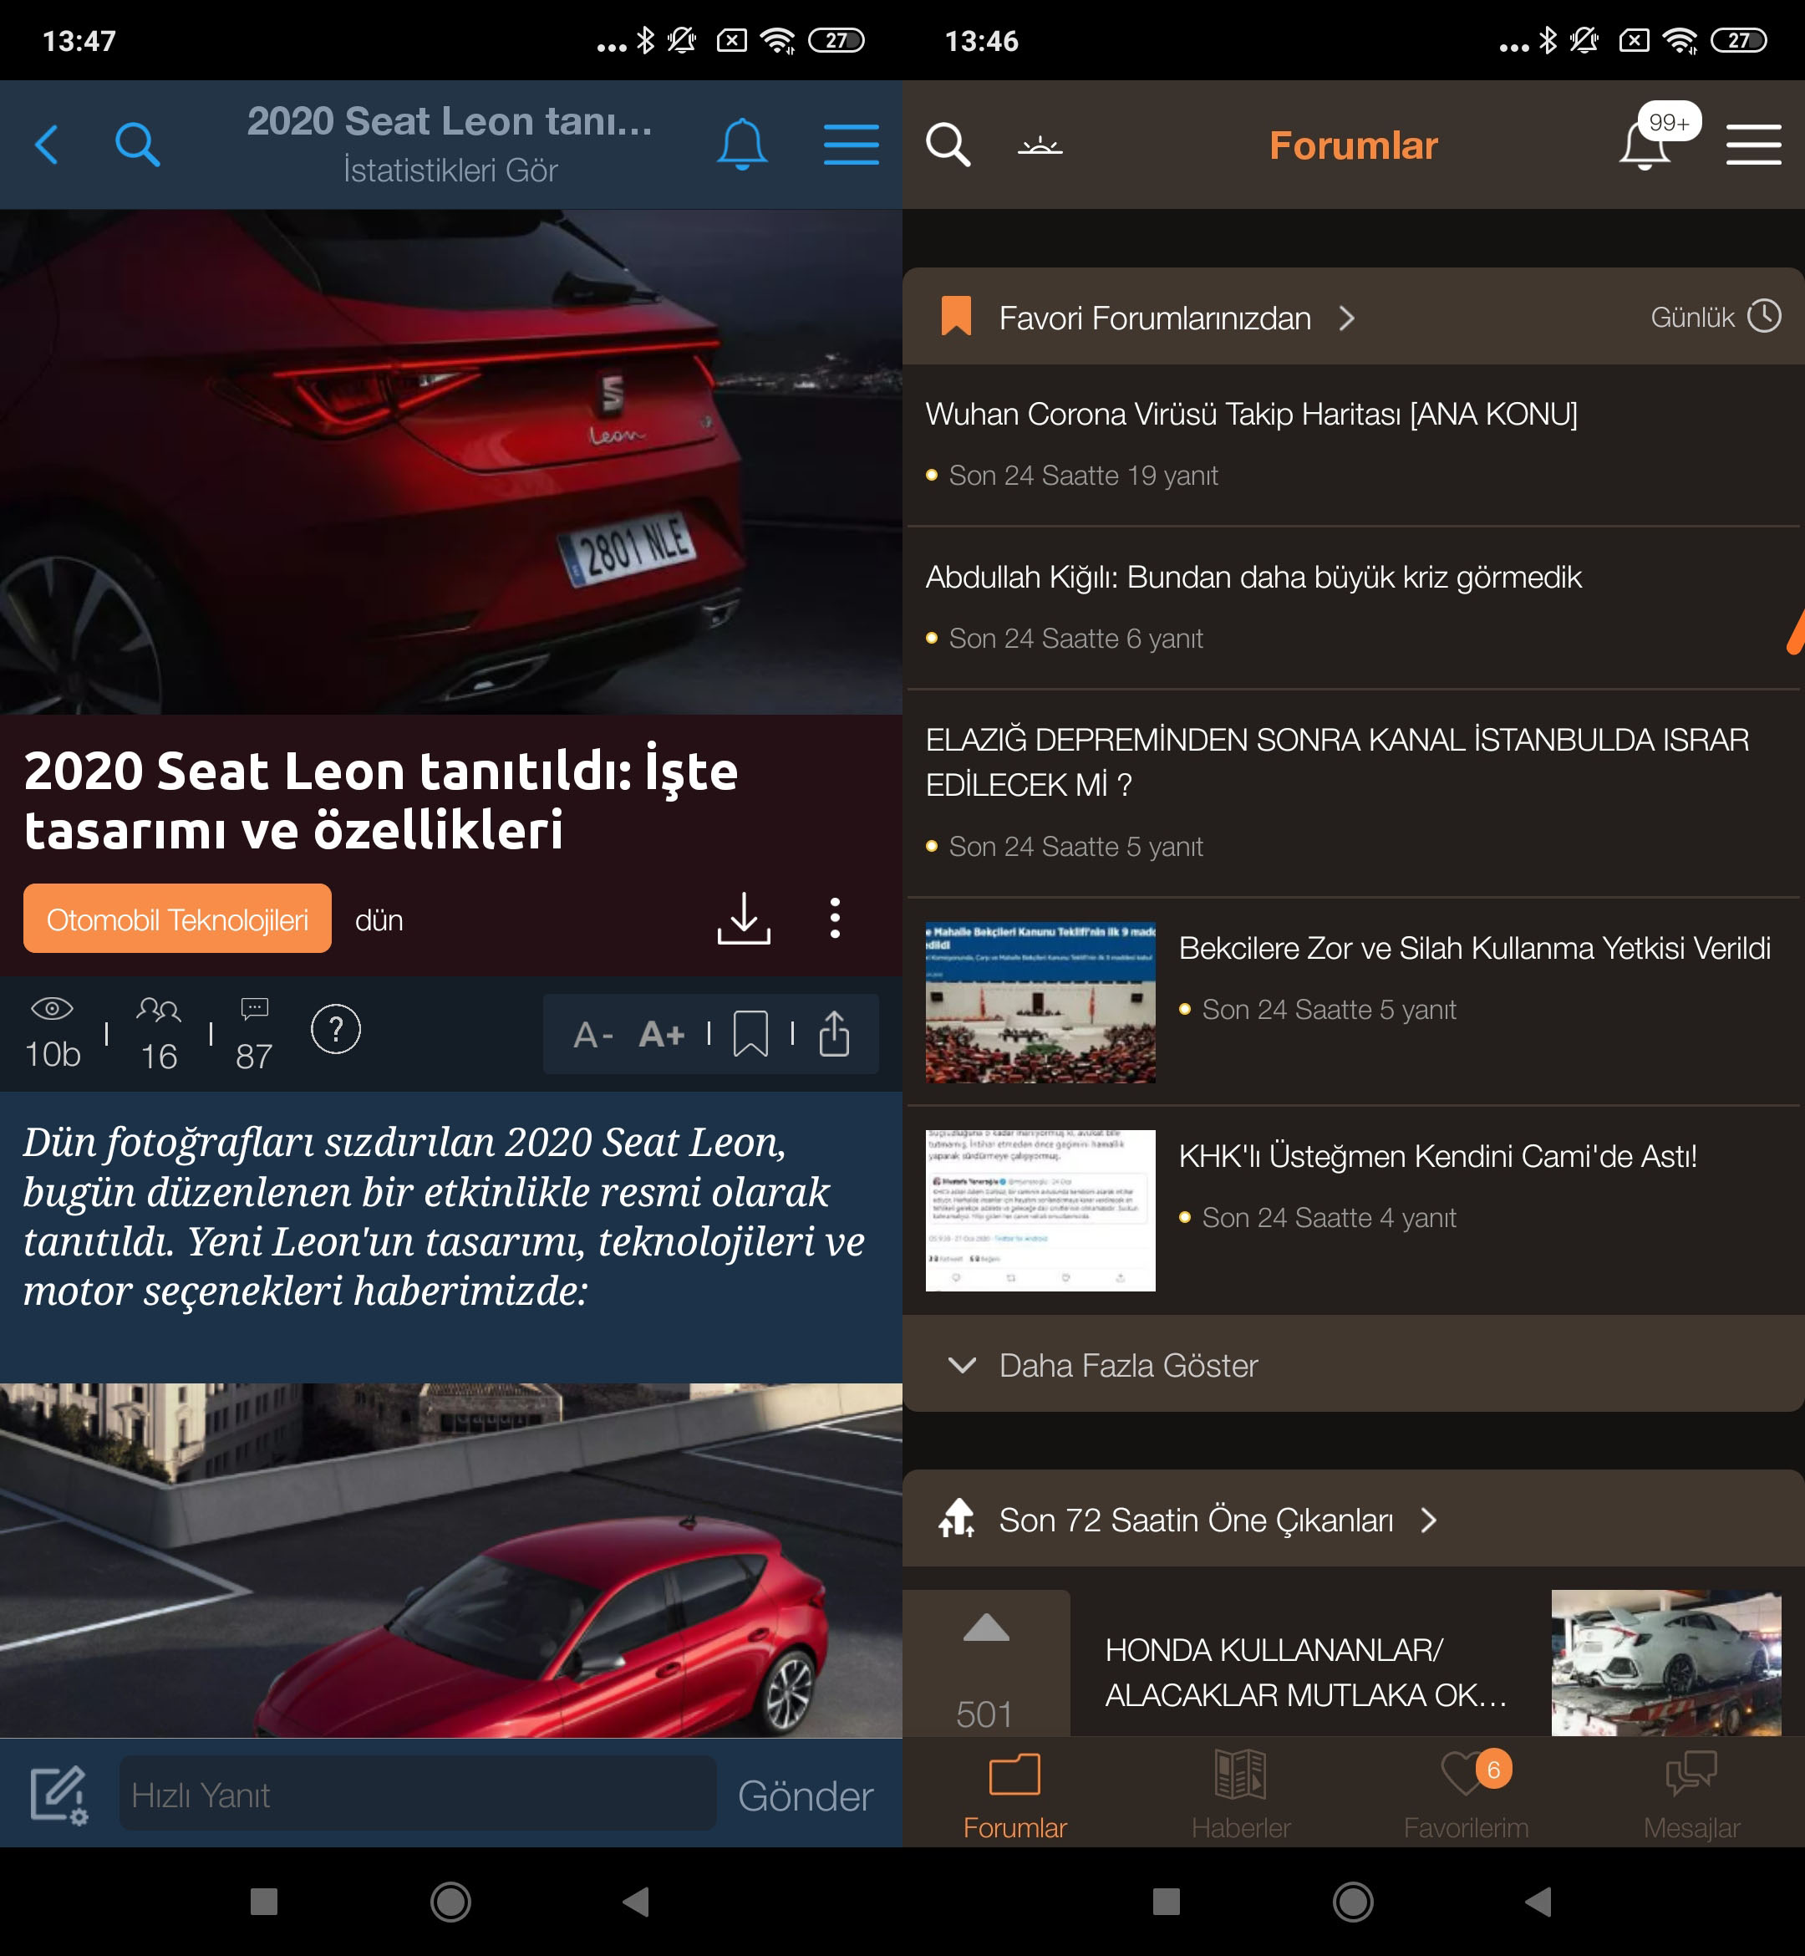Tap the back arrow in article header
The width and height of the screenshot is (1805, 1956).
tap(46, 145)
